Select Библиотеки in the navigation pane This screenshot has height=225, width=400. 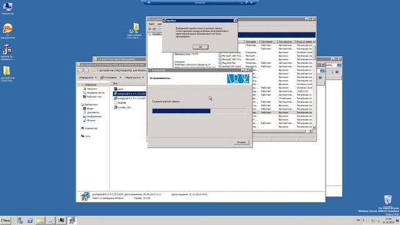(x=89, y=104)
